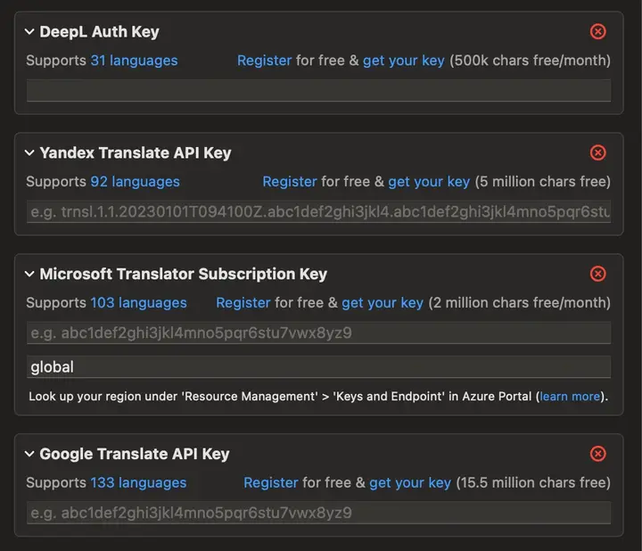Open Microsoft 'get your key' link
This screenshot has width=642, height=551.
(383, 303)
